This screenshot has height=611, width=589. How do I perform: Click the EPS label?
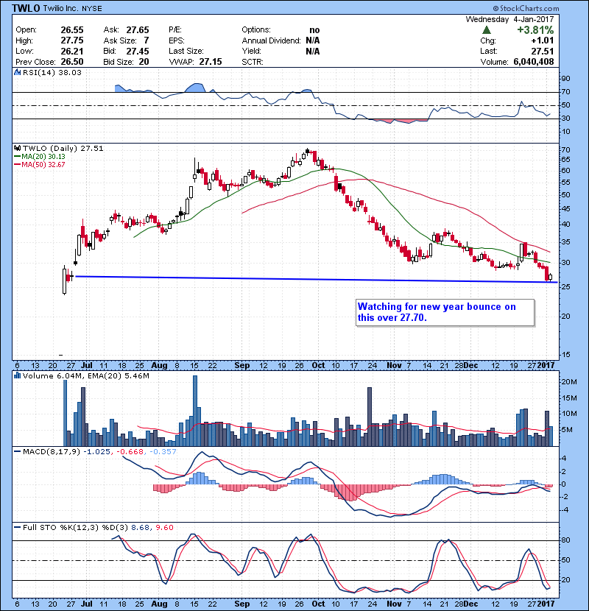[x=177, y=40]
